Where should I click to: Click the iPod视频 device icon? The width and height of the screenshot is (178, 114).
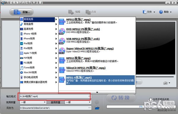(x=21, y=48)
